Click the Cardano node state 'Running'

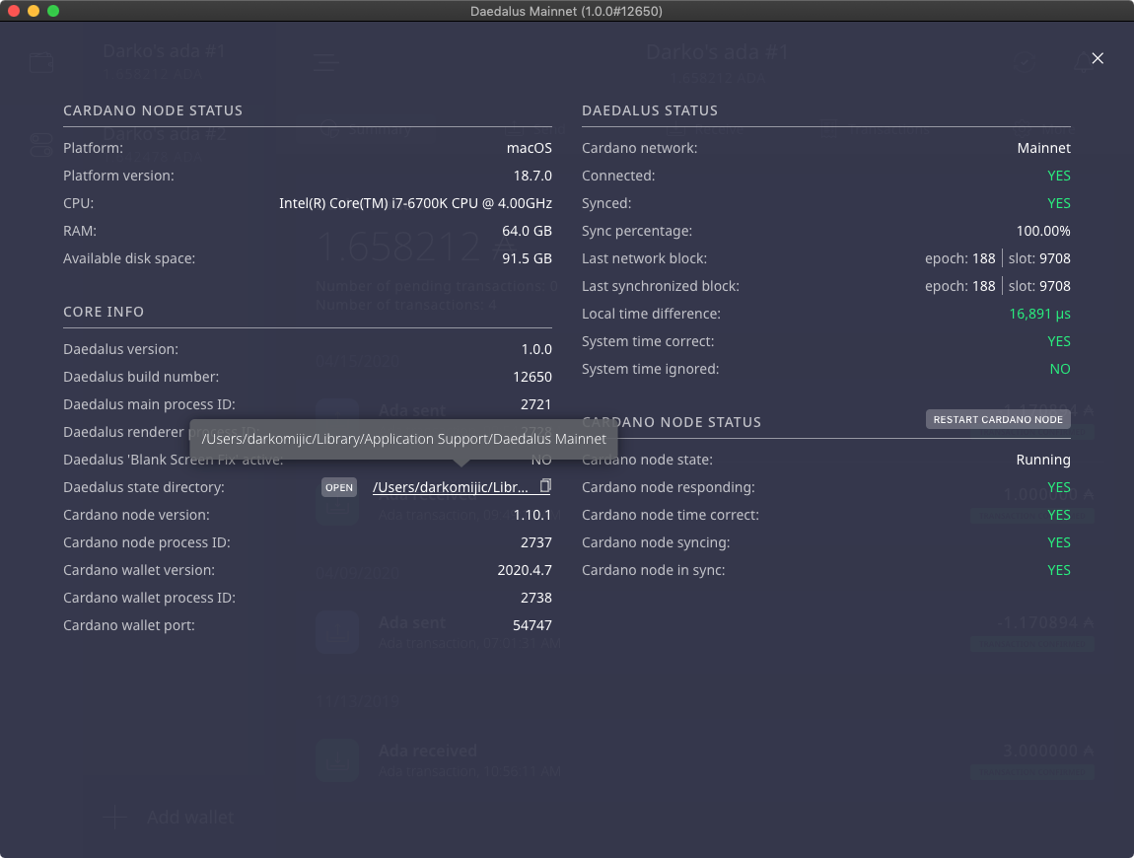(x=1043, y=461)
